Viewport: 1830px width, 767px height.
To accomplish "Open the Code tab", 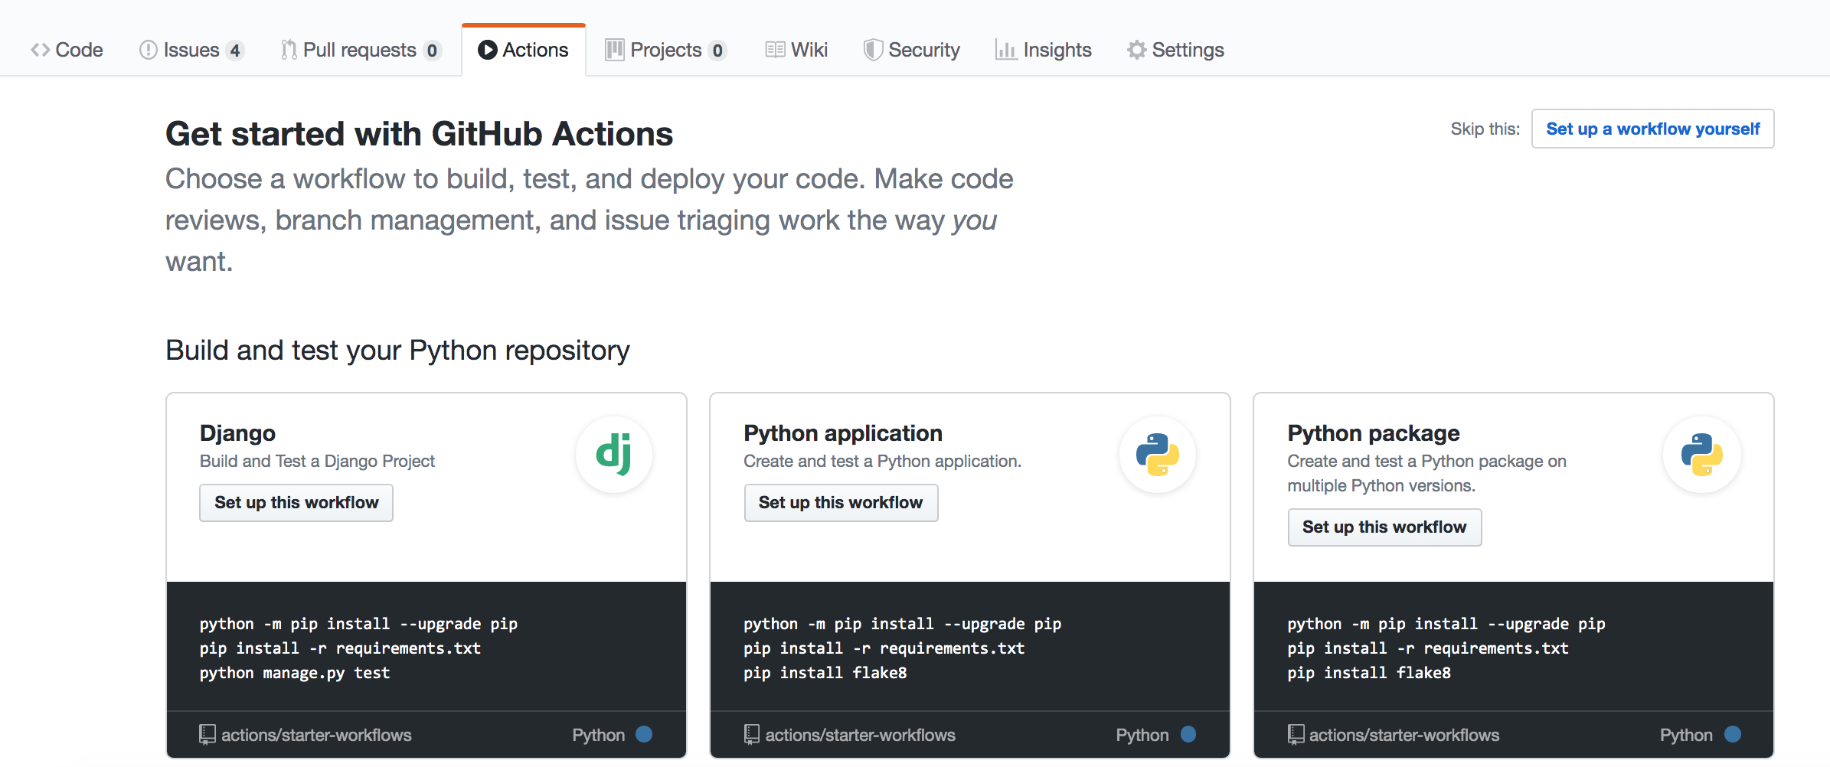I will (x=67, y=50).
